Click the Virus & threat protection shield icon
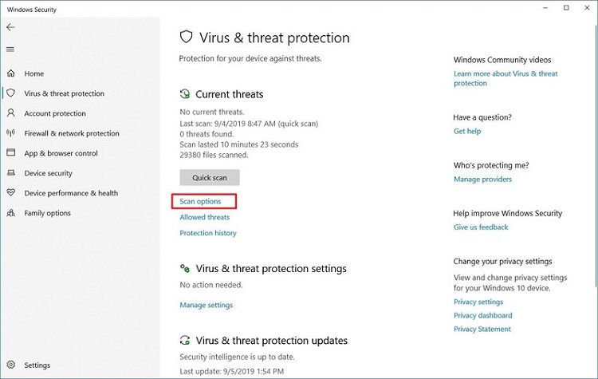The height and width of the screenshot is (379, 598). 10,93
